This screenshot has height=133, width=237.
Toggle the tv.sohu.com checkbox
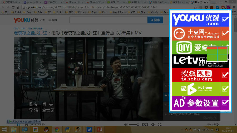point(225,75)
